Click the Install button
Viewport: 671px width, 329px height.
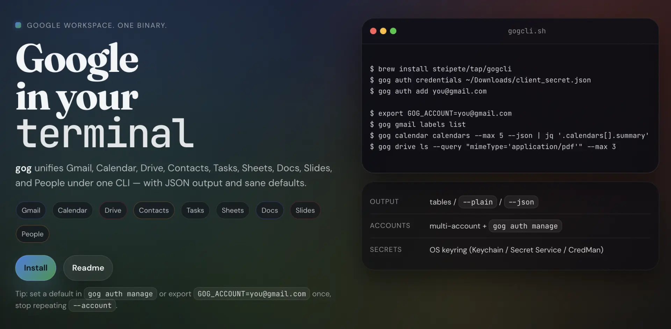tap(36, 268)
